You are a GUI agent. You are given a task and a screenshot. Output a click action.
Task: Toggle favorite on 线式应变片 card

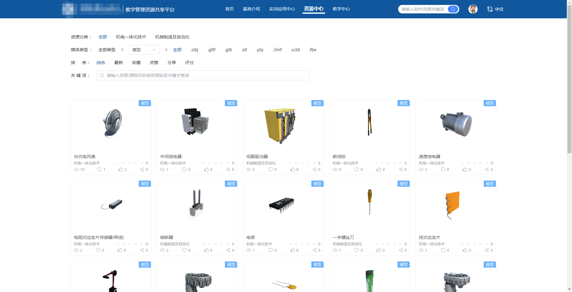(x=443, y=250)
